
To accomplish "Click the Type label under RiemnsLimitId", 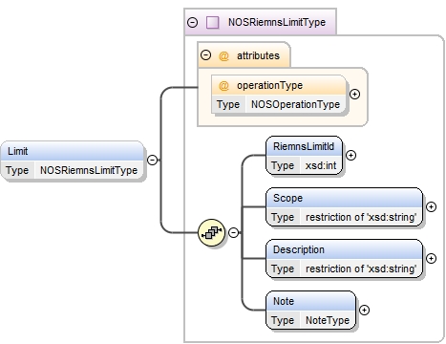I will (x=283, y=165).
